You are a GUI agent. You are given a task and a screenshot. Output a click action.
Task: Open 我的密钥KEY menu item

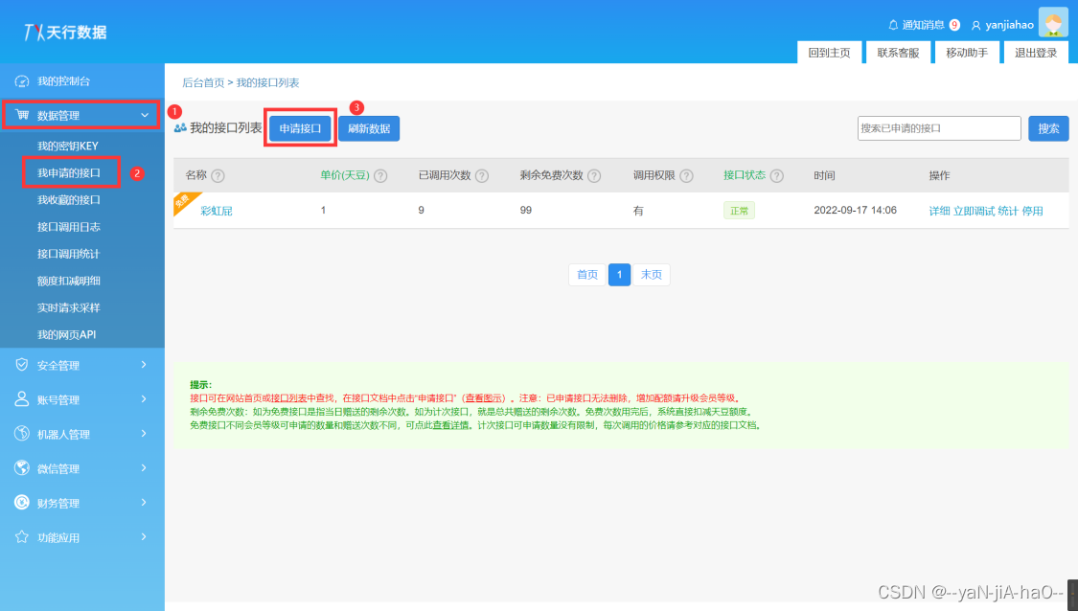tap(67, 146)
